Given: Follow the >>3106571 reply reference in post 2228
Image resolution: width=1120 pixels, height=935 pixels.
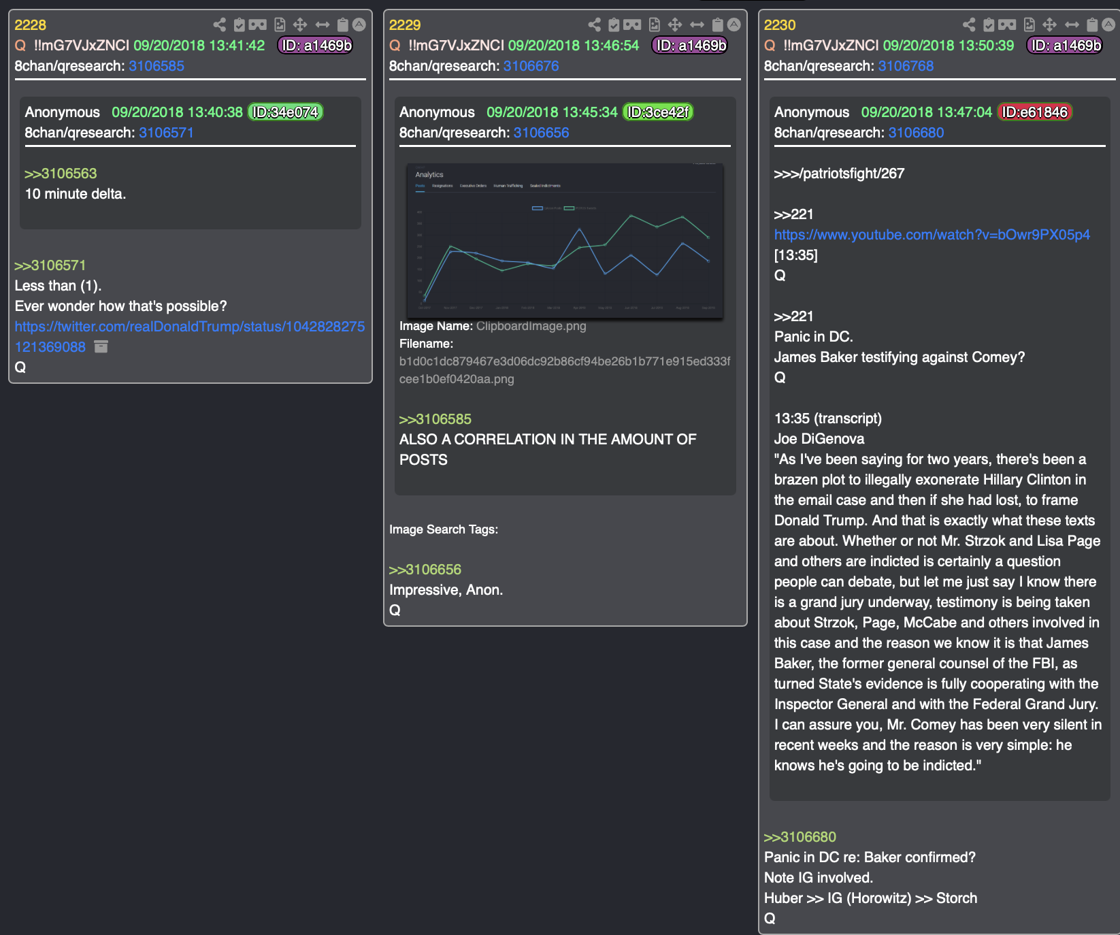Looking at the screenshot, I should (x=50, y=265).
